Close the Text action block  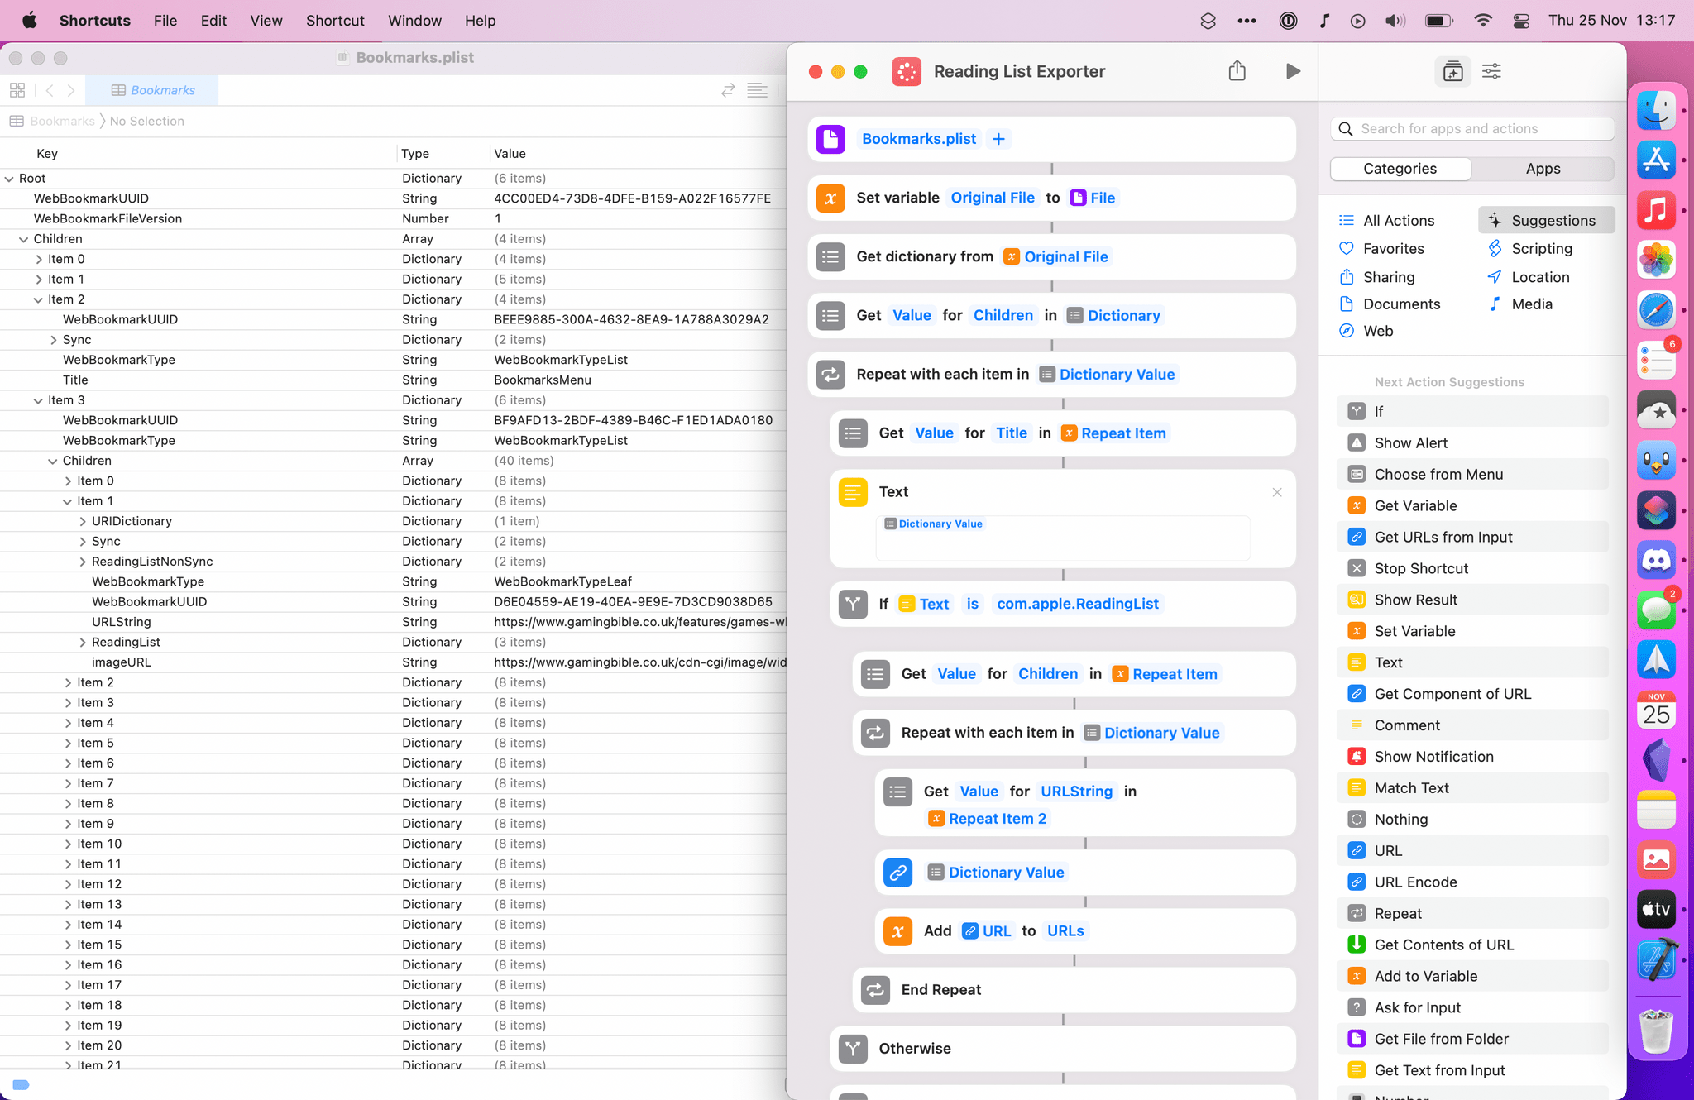pyautogui.click(x=1276, y=491)
